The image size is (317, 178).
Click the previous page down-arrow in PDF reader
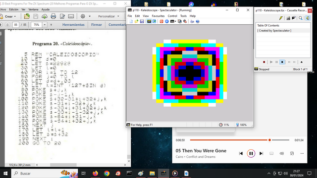point(7,25)
